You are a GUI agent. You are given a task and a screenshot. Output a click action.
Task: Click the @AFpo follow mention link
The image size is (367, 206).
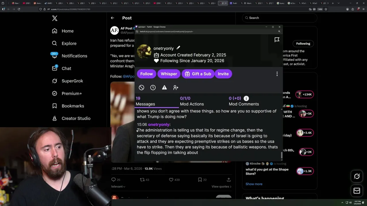click(128, 76)
